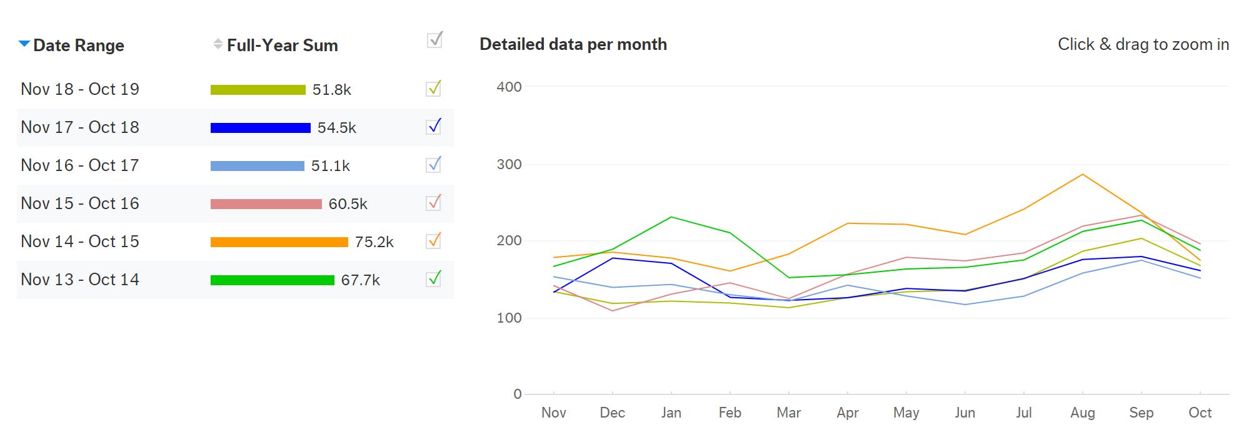This screenshot has width=1234, height=440.
Task: Click the Full-Year Sum sort arrows icon
Action: coord(218,44)
